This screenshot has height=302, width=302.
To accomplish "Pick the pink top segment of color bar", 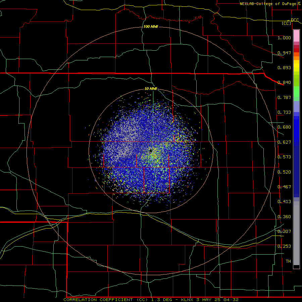I will tap(296, 36).
